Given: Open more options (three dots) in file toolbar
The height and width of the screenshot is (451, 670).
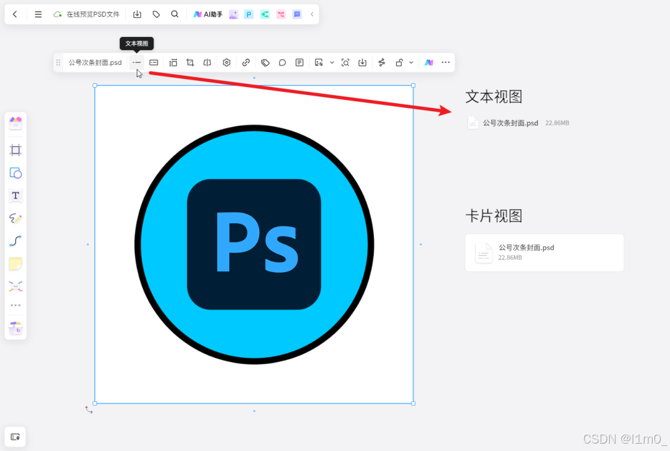Looking at the screenshot, I should pyautogui.click(x=446, y=62).
